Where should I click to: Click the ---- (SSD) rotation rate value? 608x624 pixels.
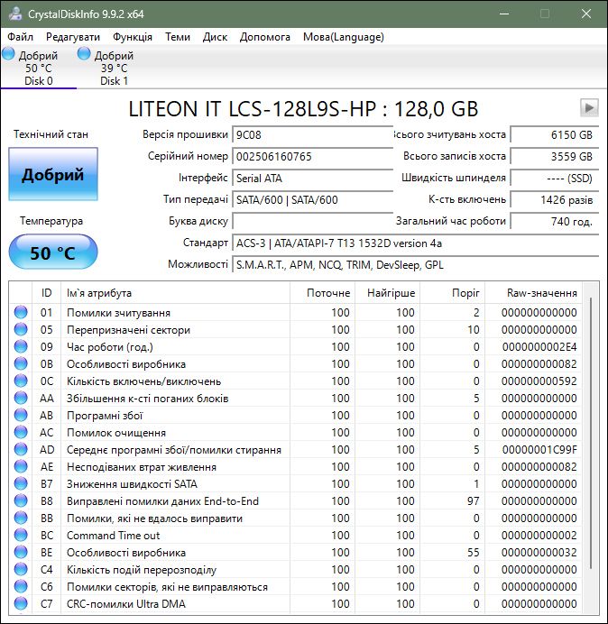(554, 178)
